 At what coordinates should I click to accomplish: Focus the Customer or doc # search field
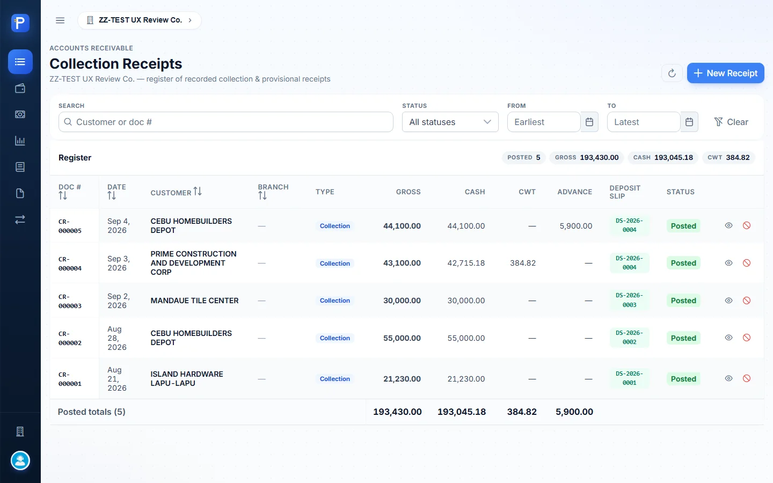click(225, 122)
